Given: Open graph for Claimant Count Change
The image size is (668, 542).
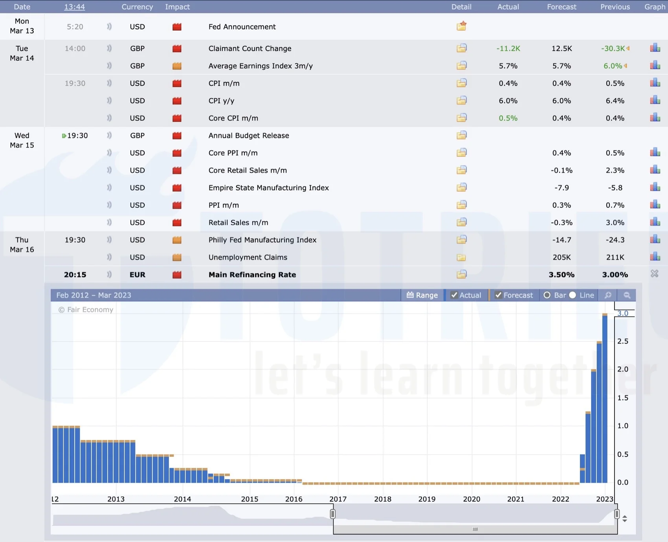Looking at the screenshot, I should pyautogui.click(x=655, y=48).
